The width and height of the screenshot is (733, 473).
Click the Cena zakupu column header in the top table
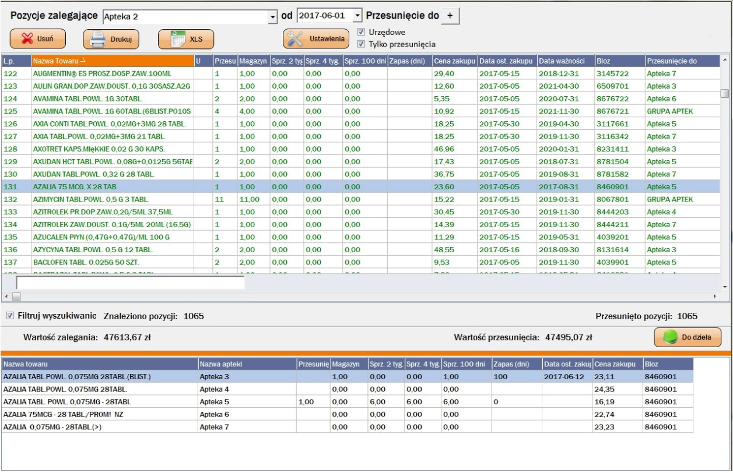point(454,61)
